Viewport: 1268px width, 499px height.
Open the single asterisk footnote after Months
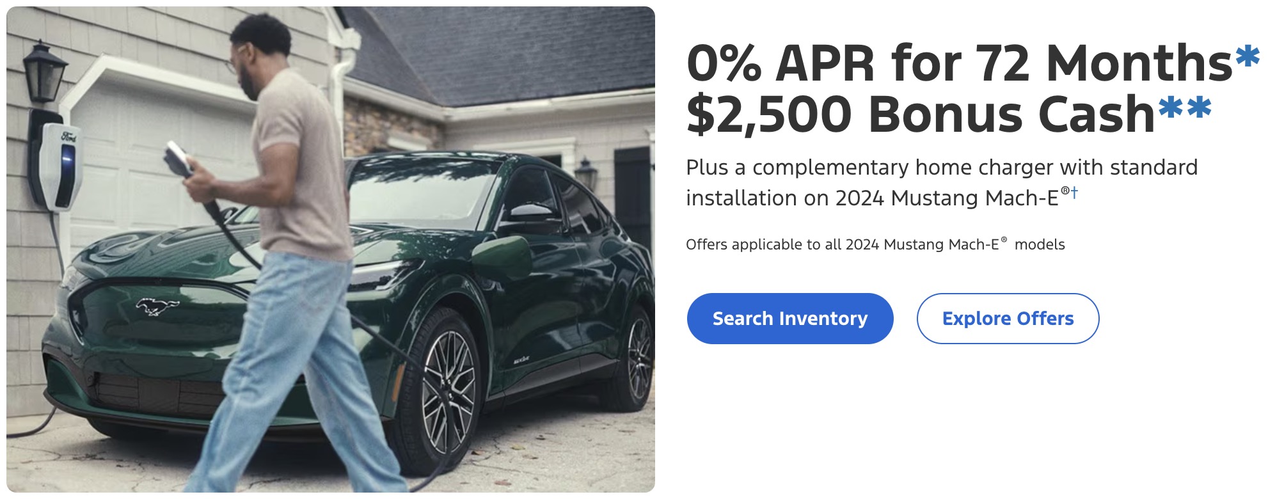1248,58
